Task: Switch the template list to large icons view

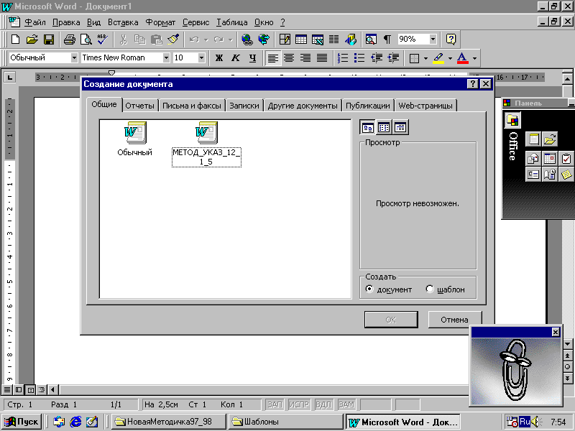Action: (368, 128)
